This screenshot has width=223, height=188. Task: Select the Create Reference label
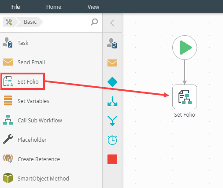[39, 159]
